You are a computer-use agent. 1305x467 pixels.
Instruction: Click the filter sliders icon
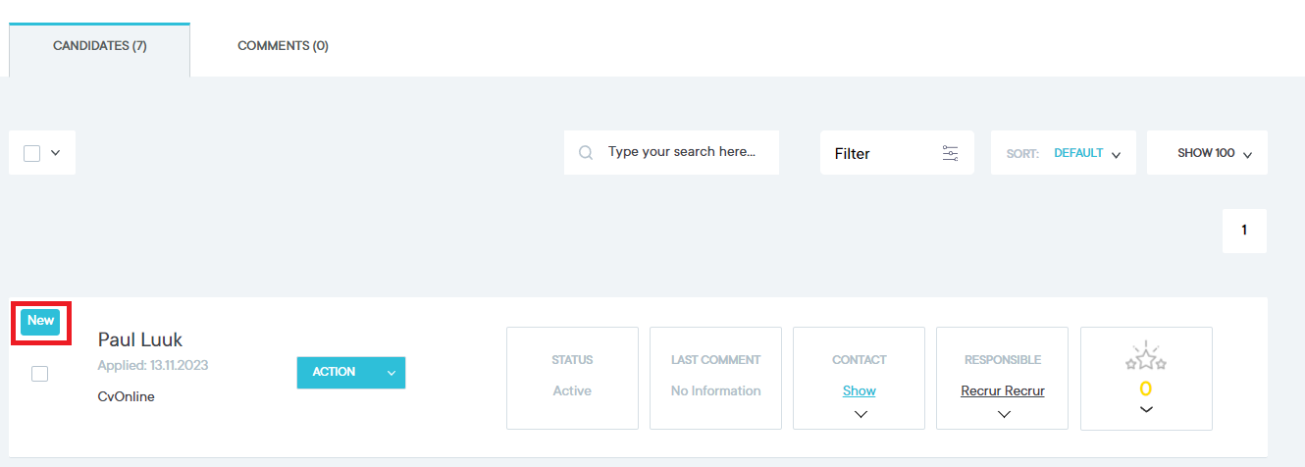click(950, 153)
